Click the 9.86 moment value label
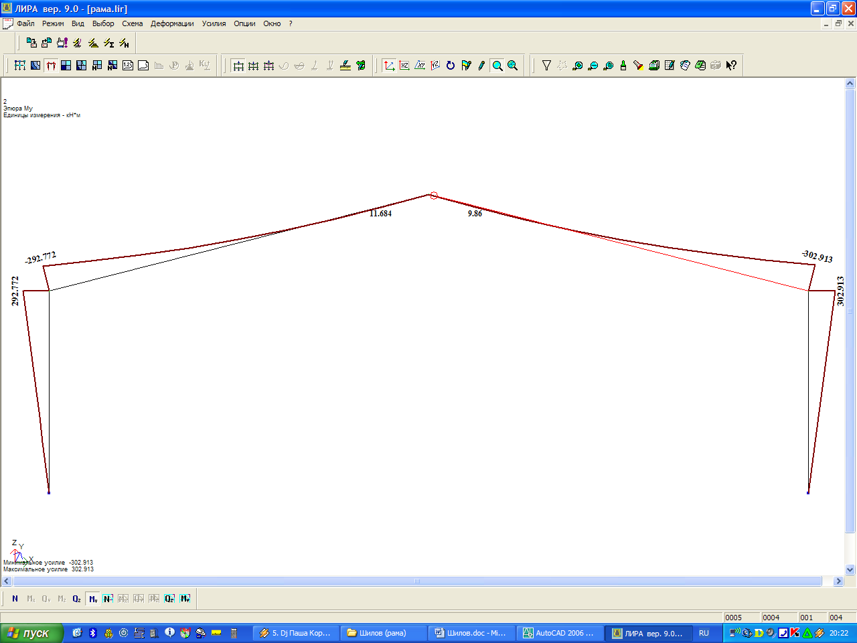 475,214
